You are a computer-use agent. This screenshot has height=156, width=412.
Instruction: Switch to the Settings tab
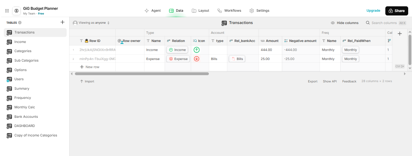click(x=259, y=10)
